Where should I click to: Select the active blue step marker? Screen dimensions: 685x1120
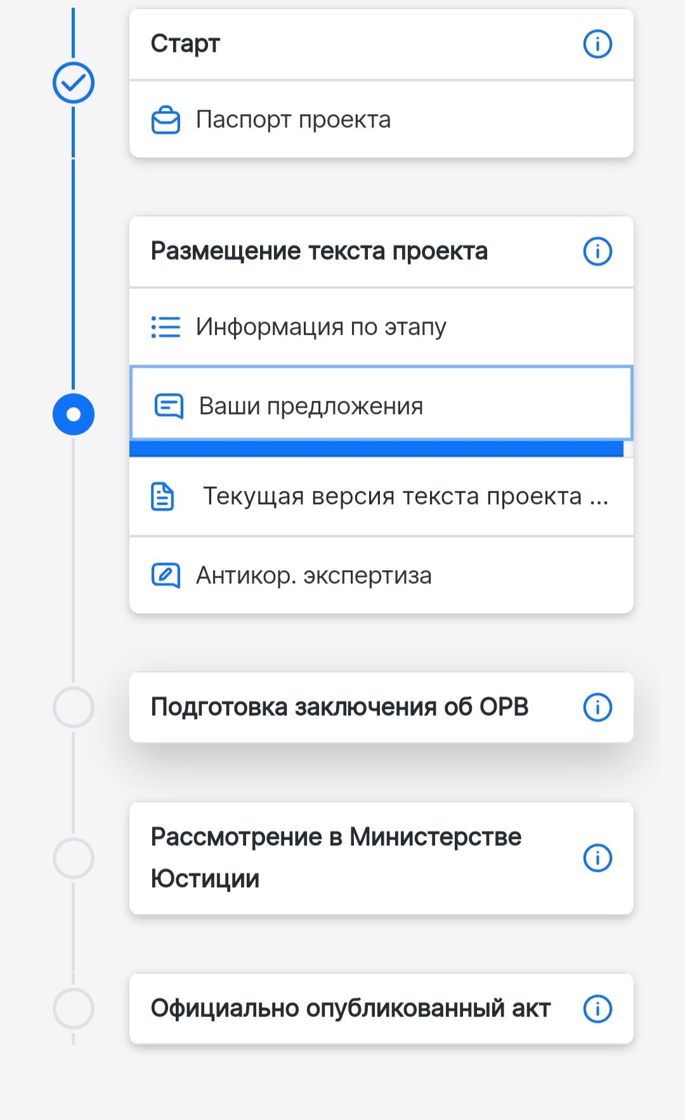click(74, 415)
